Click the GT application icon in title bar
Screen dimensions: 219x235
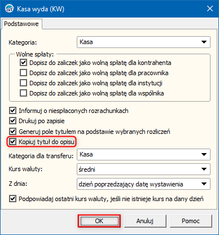click(x=10, y=8)
